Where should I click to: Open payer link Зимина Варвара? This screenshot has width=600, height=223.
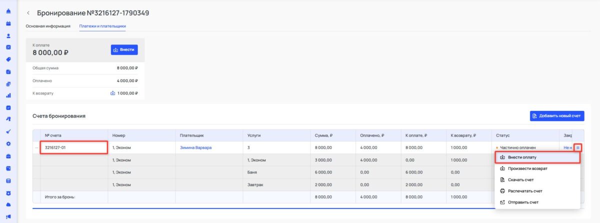pyautogui.click(x=196, y=147)
